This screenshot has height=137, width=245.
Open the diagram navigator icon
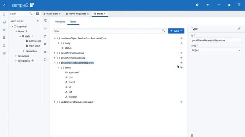(4, 46)
